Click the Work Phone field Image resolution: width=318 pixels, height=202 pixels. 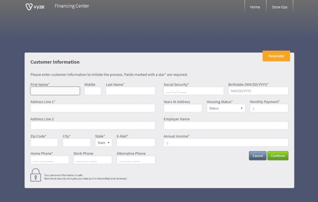(93, 160)
